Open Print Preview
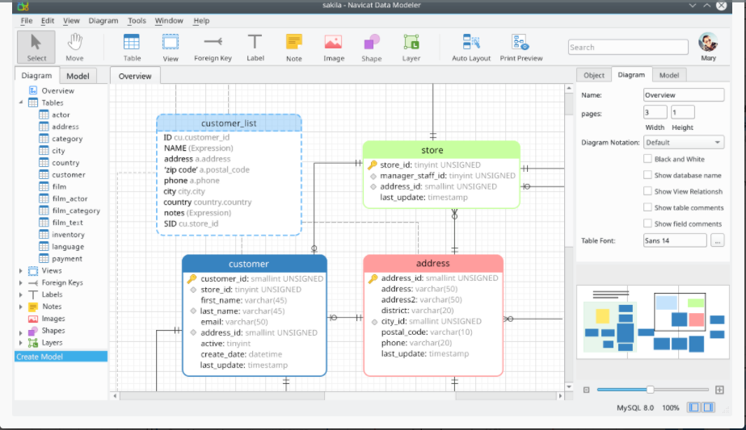The image size is (746, 430). (x=521, y=47)
